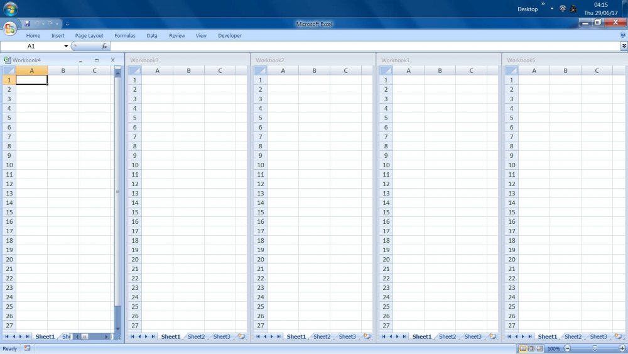Image resolution: width=628 pixels, height=354 pixels.
Task: Open Customize Quick Access Toolbar dropdown
Action: (x=67, y=24)
